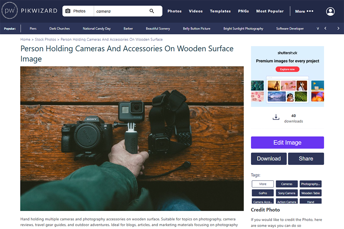344x229 pixels.
Task: Click the 40 downloads text
Action: (x=293, y=118)
